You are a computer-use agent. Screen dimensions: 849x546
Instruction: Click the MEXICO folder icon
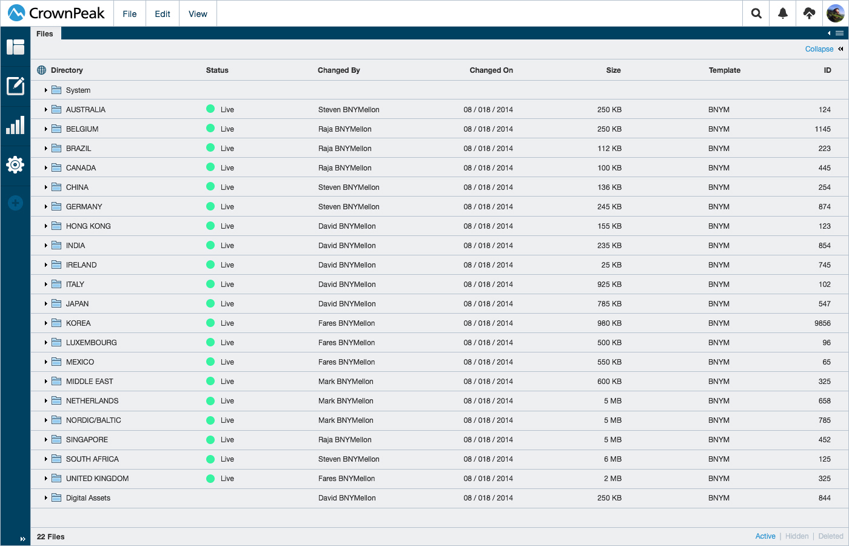tap(56, 362)
